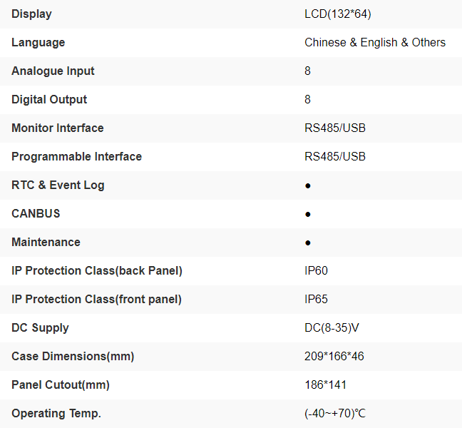The width and height of the screenshot is (462, 433).
Task: Select the Programmable Interface RS485/USB value
Action: [335, 157]
